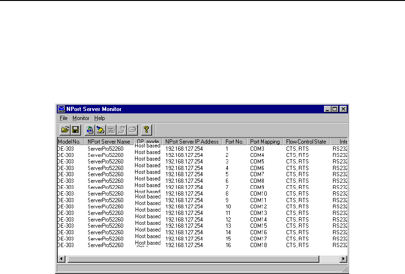The height and width of the screenshot is (274, 405).
Task: Click 192.168.127.254 in the COM12 row
Action: point(184,206)
